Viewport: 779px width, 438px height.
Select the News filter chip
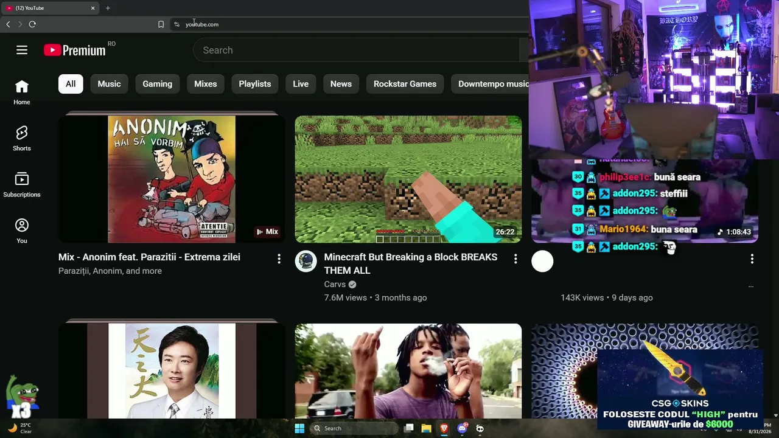[x=341, y=84]
